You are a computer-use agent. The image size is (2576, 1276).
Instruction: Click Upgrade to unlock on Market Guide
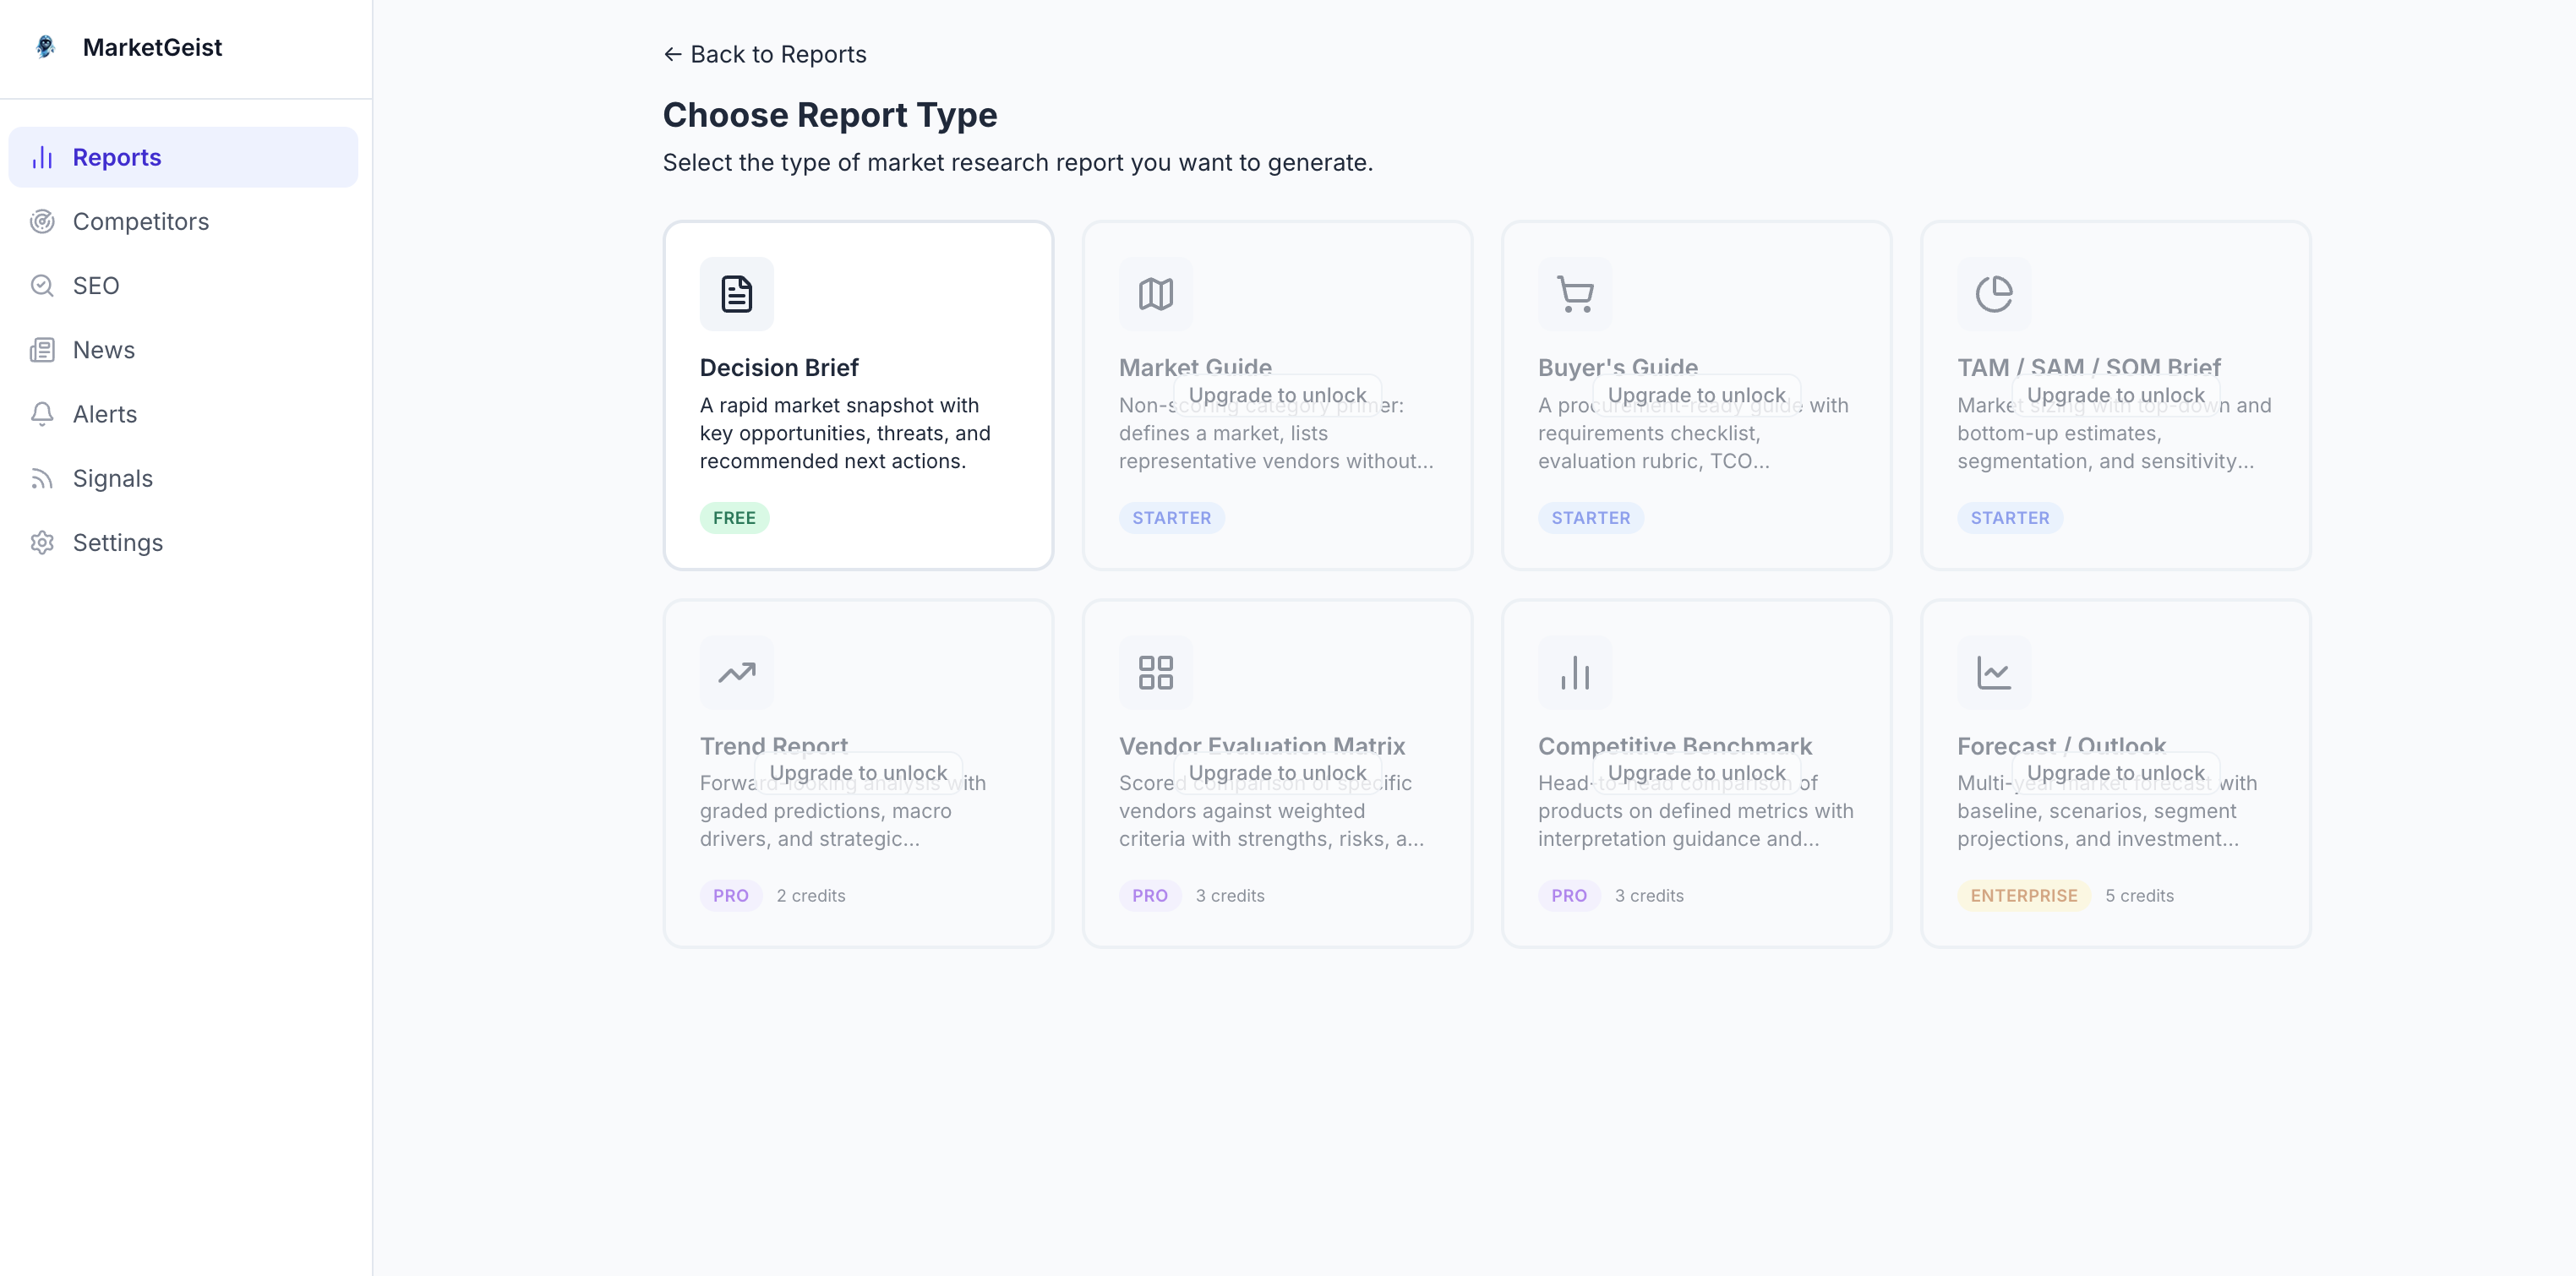(1277, 395)
